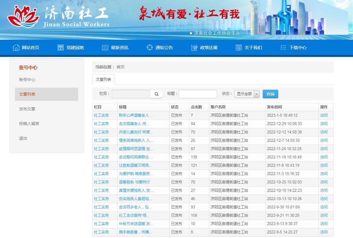
Task: Open 投稿人留言 in the sidebar
Action: click(29, 123)
